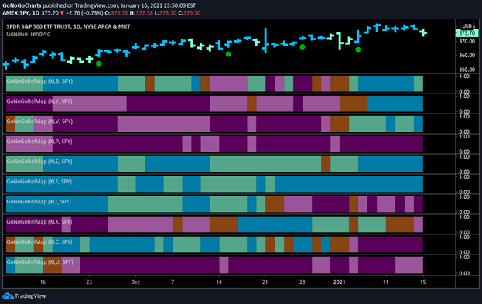Click the 11 date label on time axis

385,282
